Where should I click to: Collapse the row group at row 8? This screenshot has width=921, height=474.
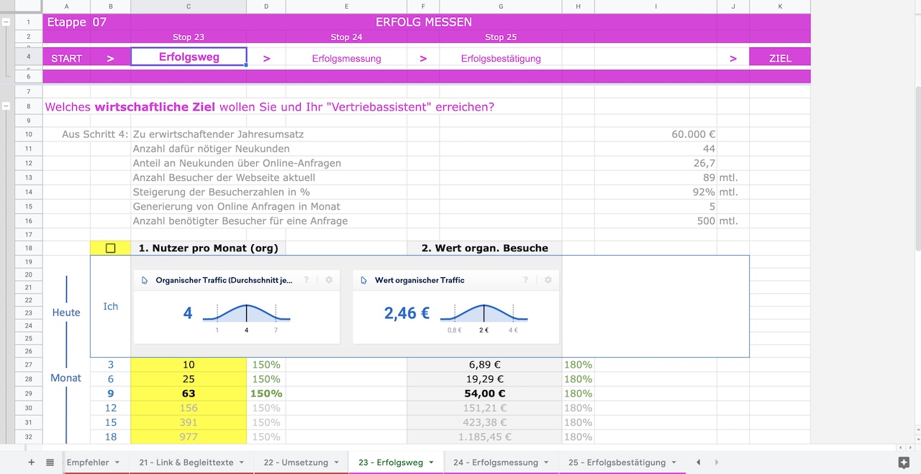6,106
